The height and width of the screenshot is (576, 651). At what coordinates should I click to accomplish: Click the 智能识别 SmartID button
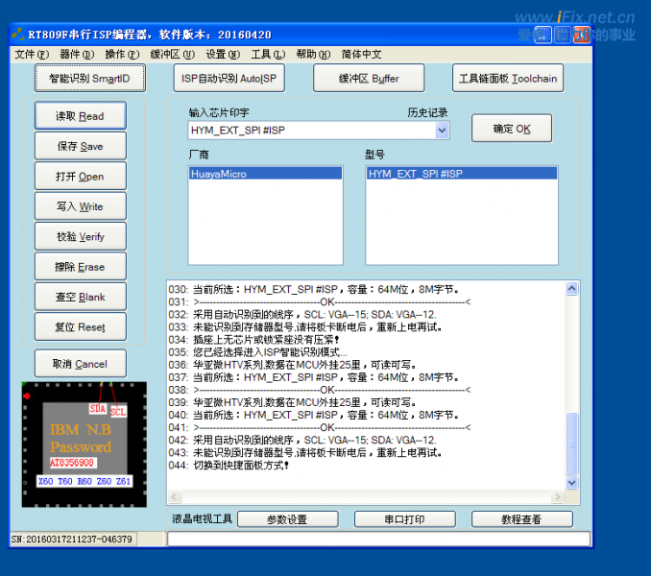pyautogui.click(x=89, y=78)
